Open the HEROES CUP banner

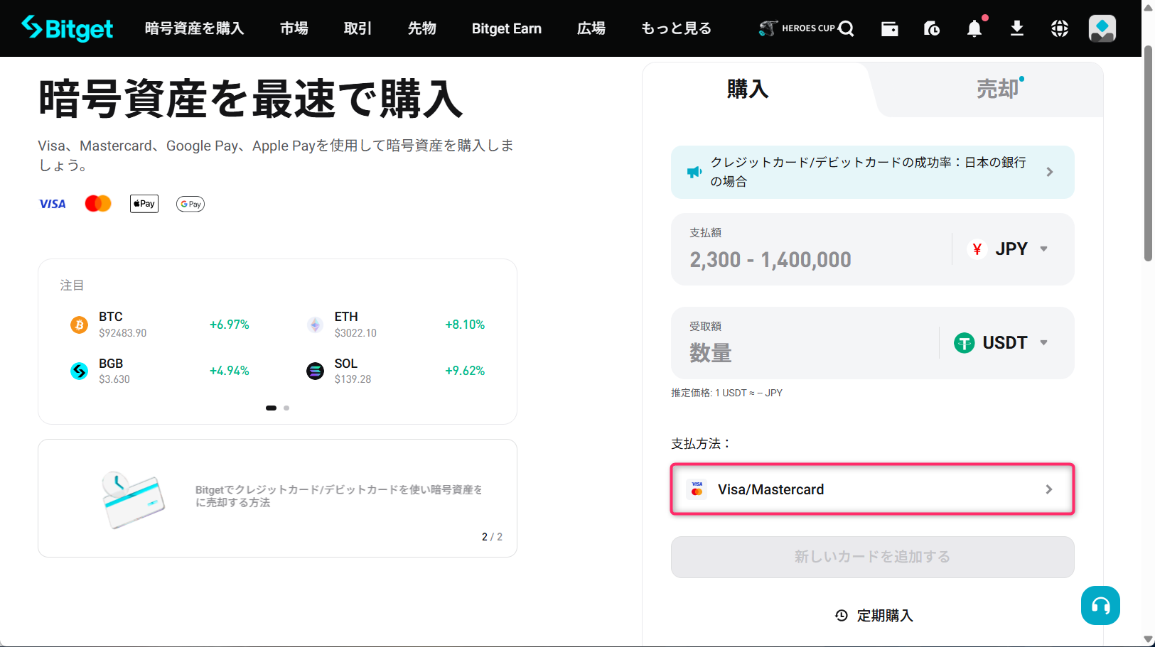tap(800, 28)
